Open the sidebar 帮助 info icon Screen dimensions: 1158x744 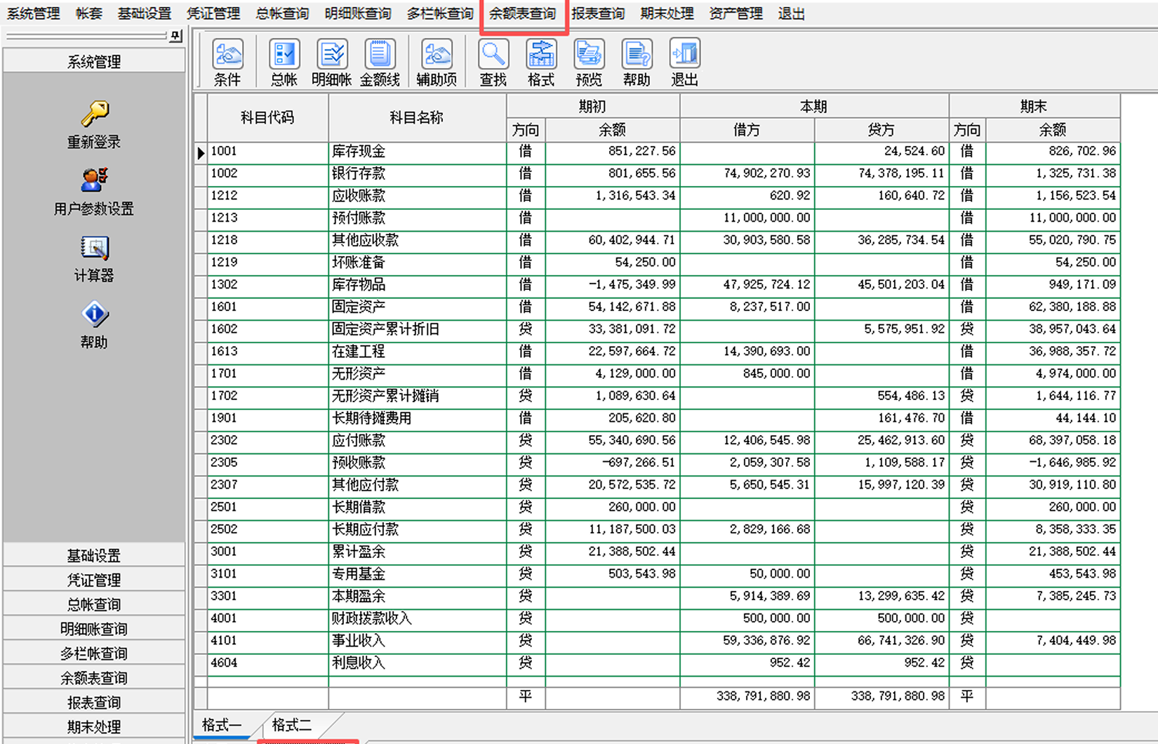coord(94,325)
